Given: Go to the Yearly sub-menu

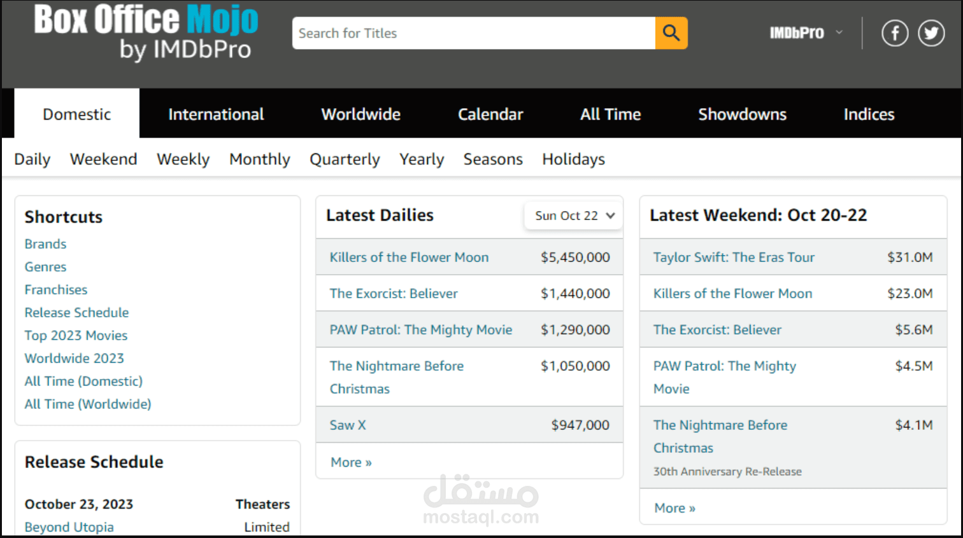Looking at the screenshot, I should [422, 159].
